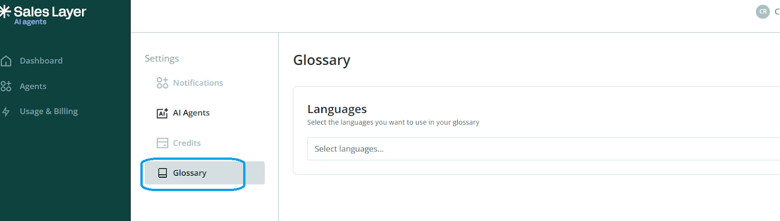
Task: Click the Glossary book icon
Action: (163, 173)
